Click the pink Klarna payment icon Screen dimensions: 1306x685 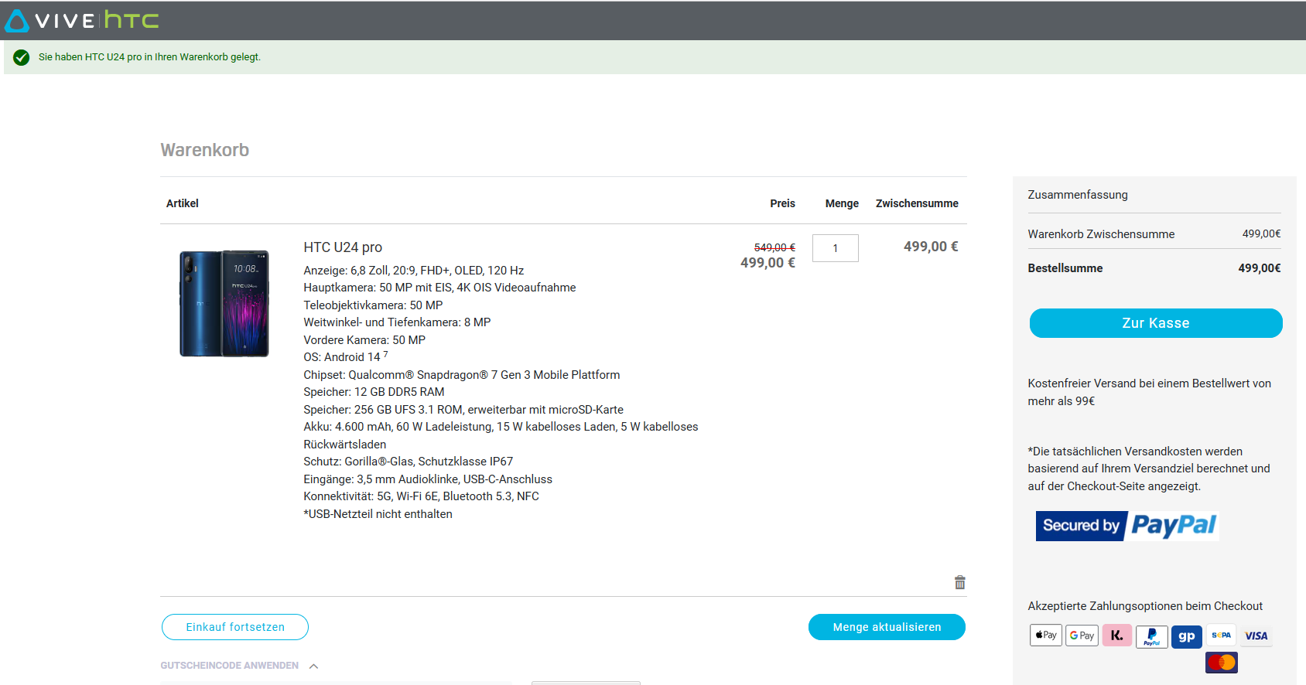pyautogui.click(x=1116, y=636)
